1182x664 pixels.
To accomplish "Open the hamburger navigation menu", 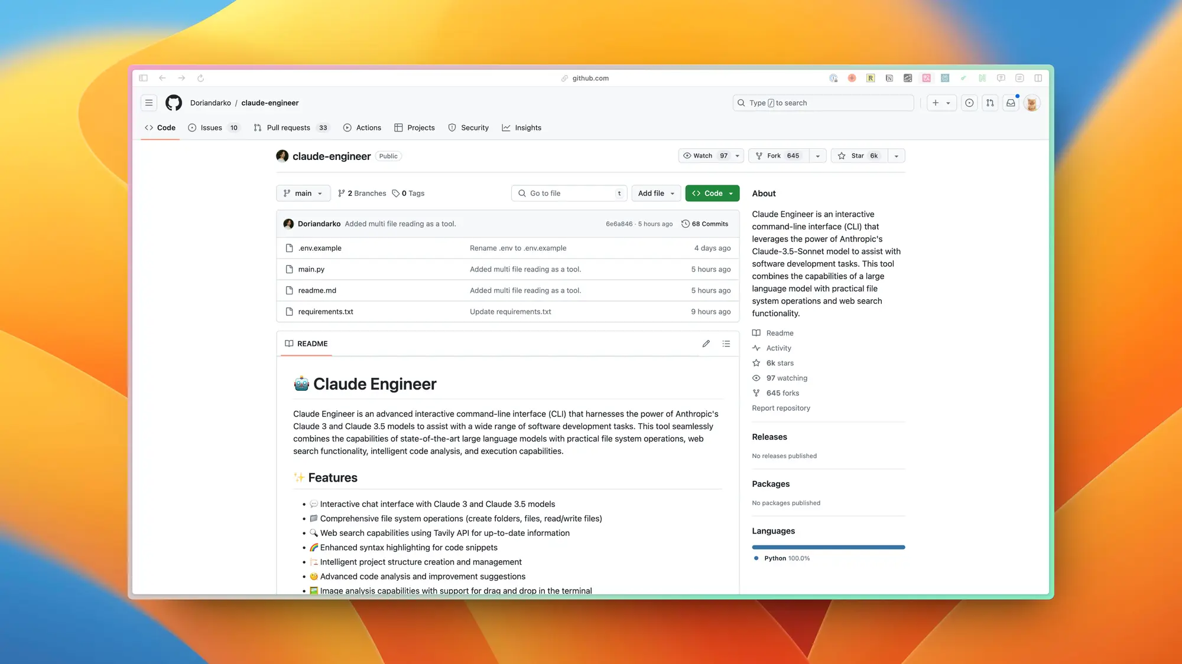I will (149, 103).
